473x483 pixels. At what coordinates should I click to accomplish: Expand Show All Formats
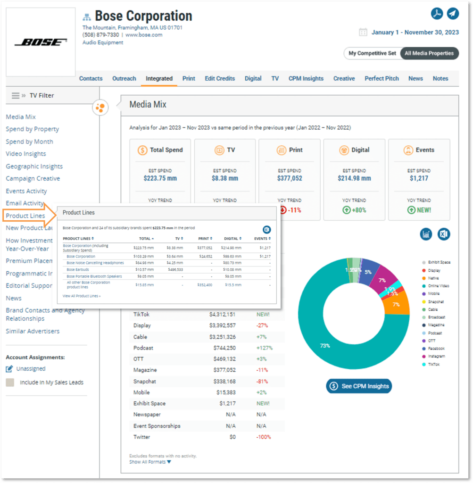[150, 462]
